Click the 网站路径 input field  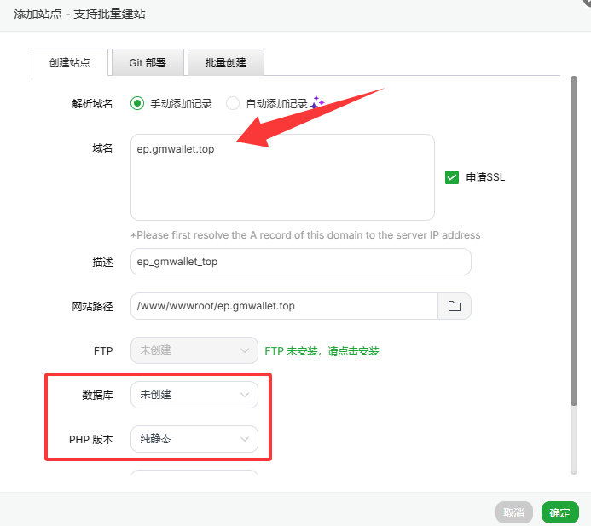pos(283,306)
